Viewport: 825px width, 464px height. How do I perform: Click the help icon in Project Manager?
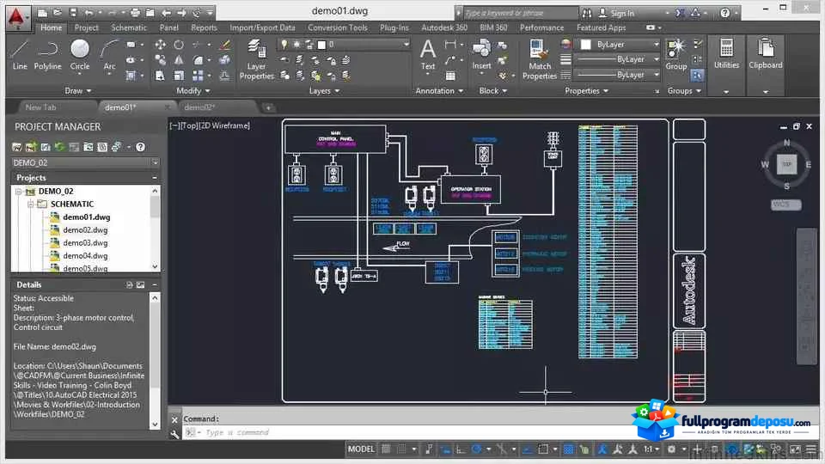click(x=140, y=147)
